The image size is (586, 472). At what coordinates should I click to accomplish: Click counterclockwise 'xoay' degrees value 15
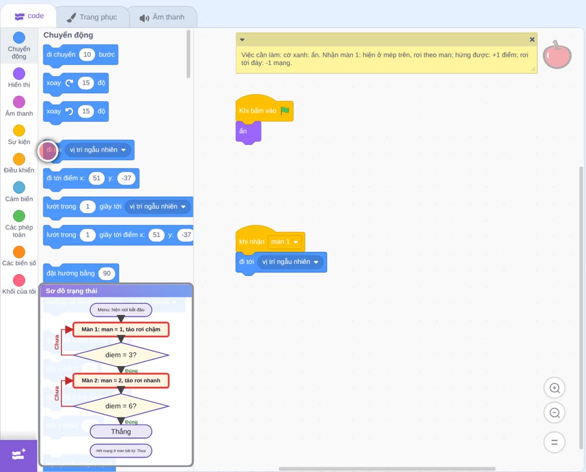(x=86, y=111)
